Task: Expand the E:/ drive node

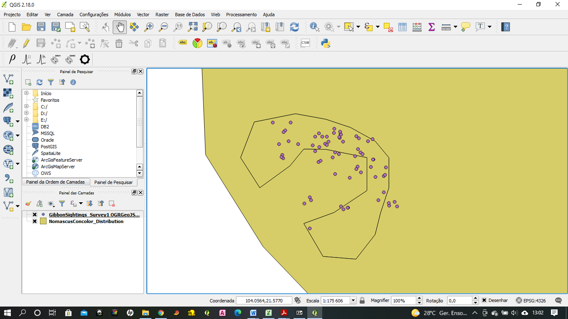Action: [27, 120]
